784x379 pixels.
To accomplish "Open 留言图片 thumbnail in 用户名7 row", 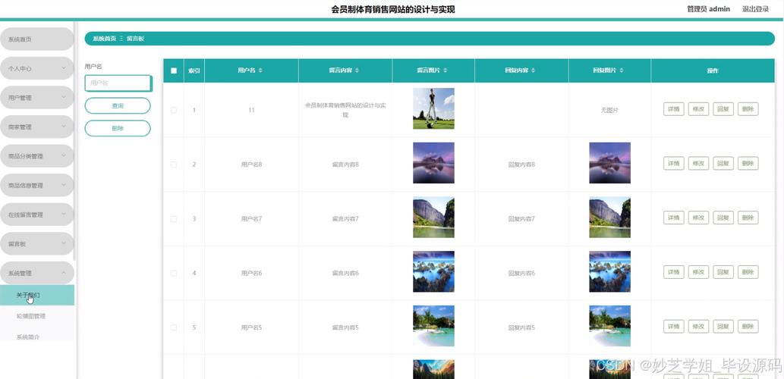I will (433, 218).
